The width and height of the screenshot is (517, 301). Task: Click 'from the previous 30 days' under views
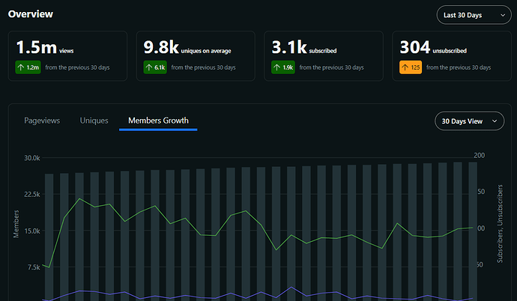[x=77, y=67]
